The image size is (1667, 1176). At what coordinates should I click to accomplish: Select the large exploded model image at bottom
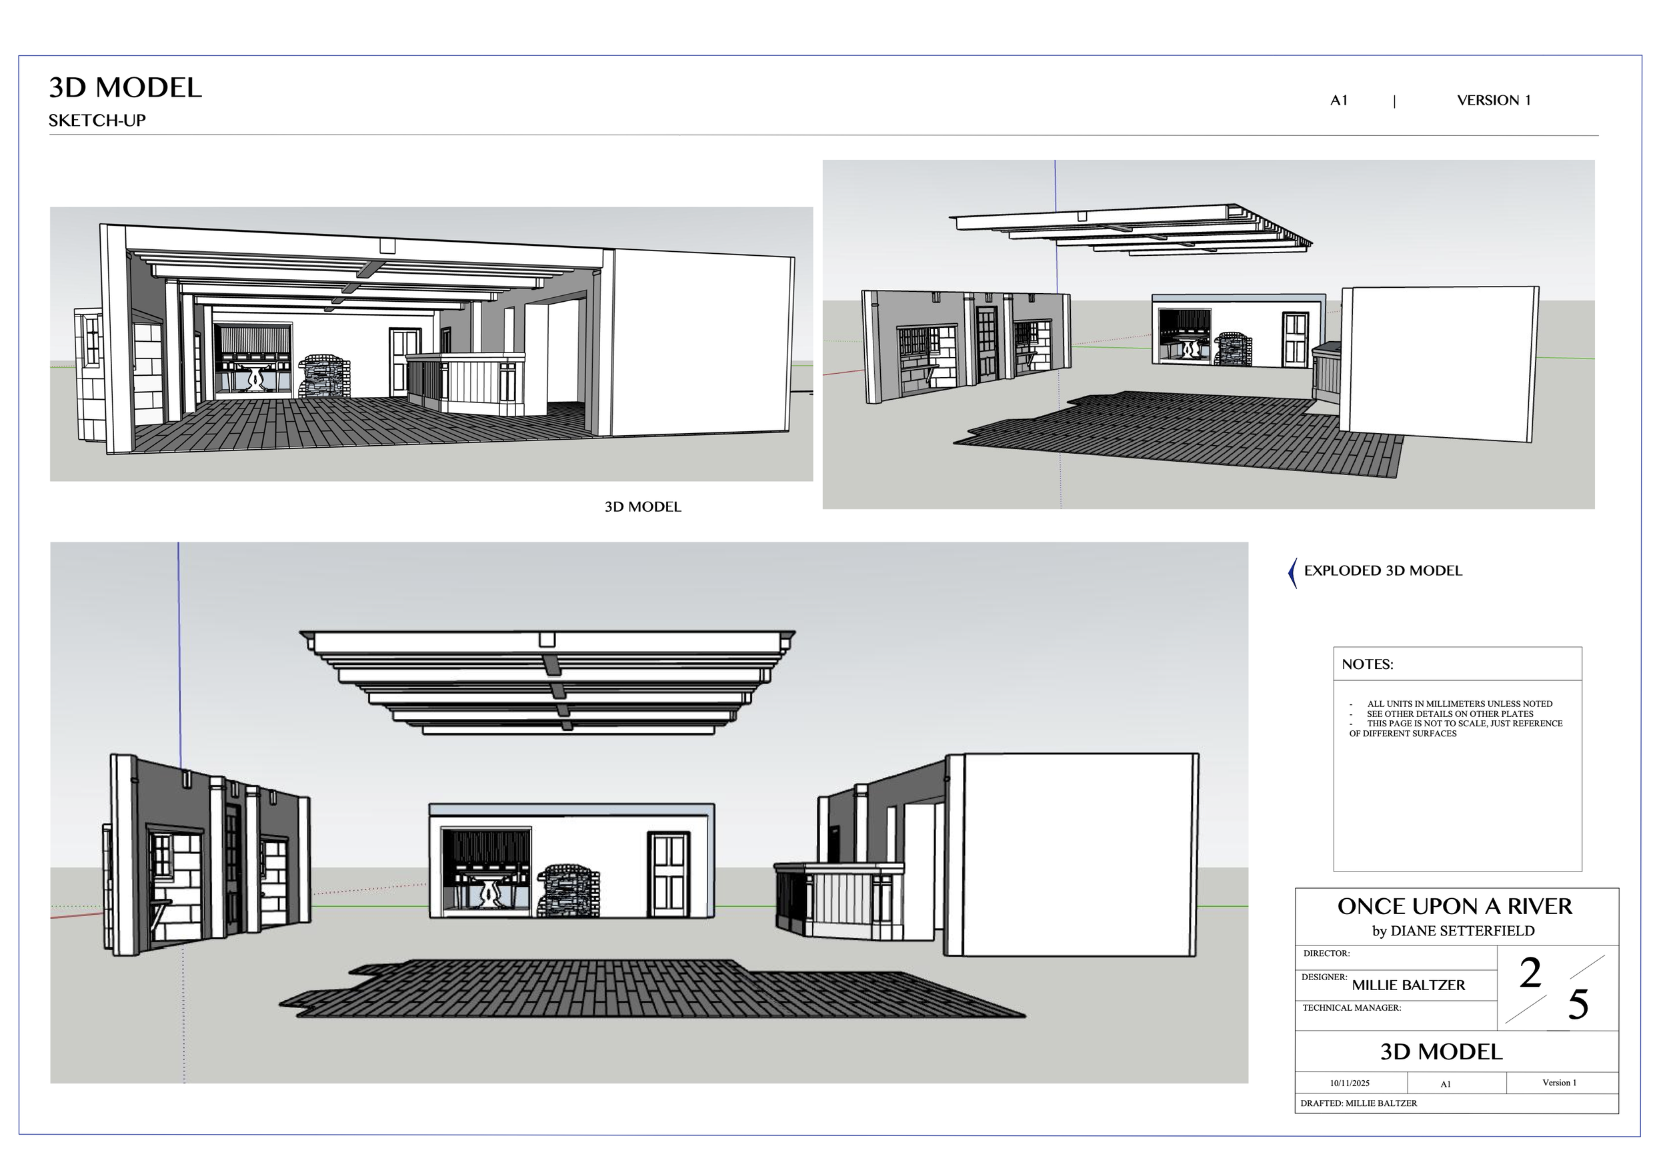click(x=649, y=812)
